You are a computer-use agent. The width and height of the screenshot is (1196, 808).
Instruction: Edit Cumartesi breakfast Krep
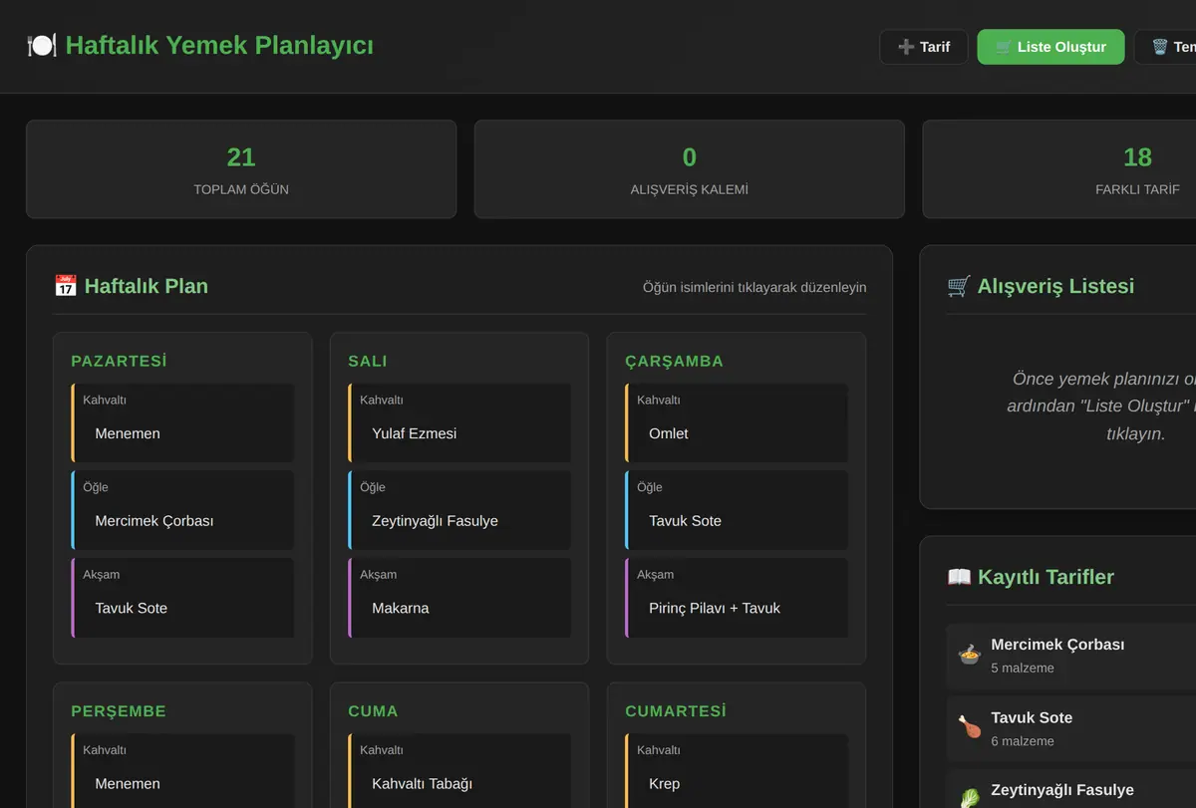coord(738,784)
